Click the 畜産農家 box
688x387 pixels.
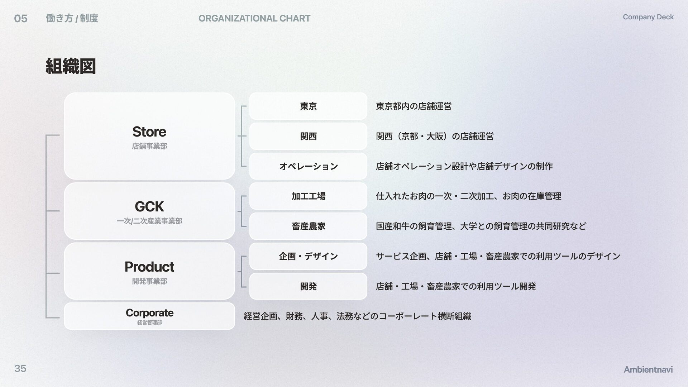pyautogui.click(x=308, y=226)
